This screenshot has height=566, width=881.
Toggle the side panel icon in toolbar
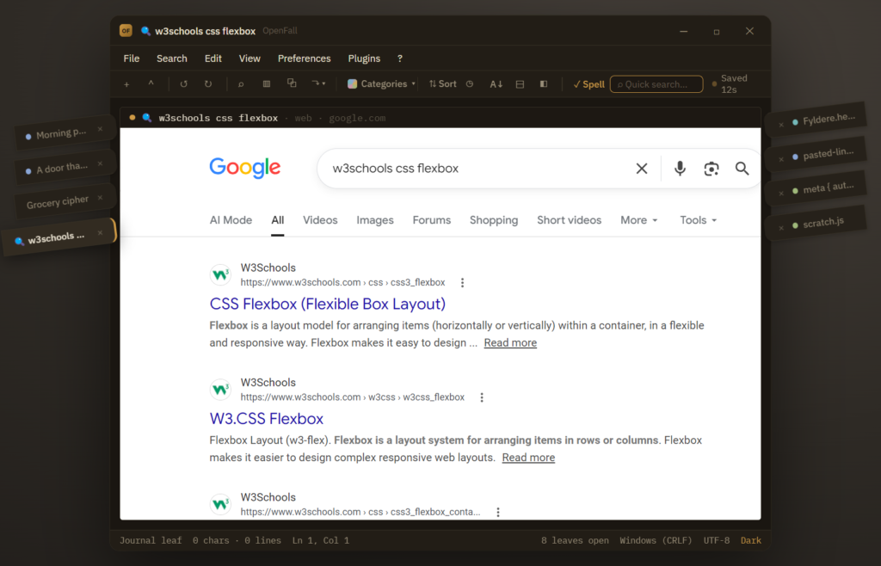544,83
